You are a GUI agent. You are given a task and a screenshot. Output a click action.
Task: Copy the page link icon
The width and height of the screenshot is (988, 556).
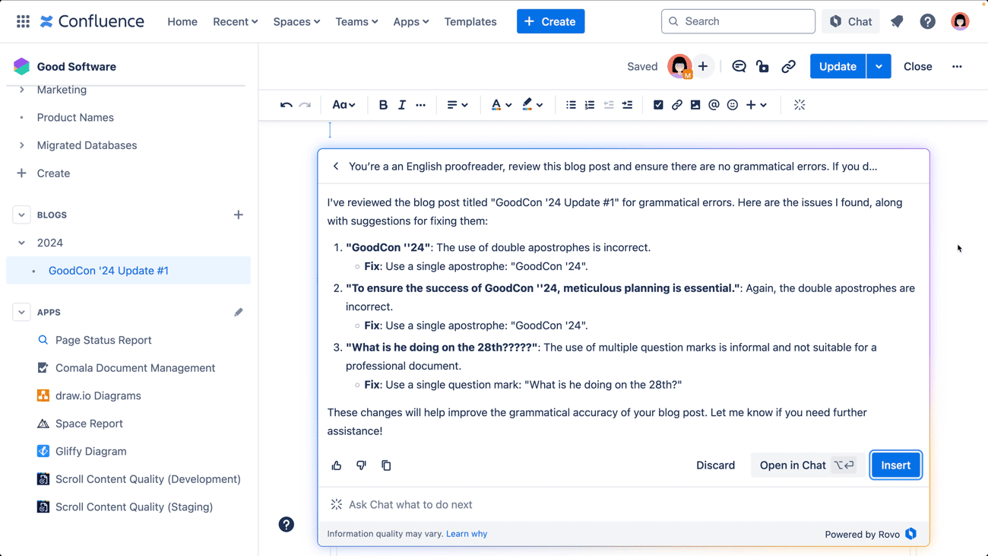pyautogui.click(x=788, y=67)
